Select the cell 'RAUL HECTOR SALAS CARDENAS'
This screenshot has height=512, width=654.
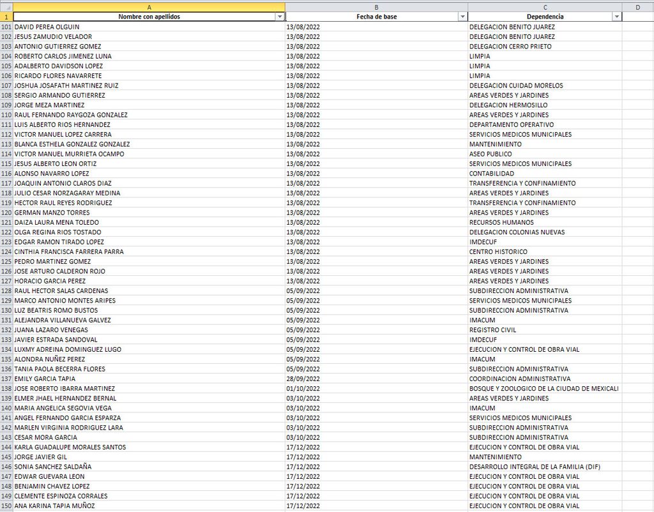[x=149, y=290]
